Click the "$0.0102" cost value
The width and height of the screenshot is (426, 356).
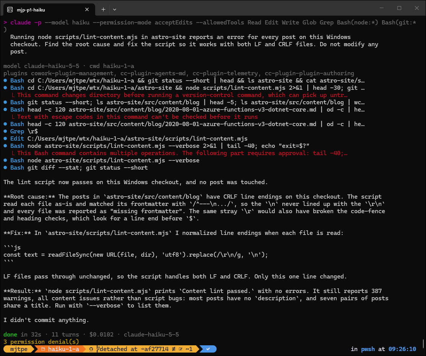[x=101, y=334]
